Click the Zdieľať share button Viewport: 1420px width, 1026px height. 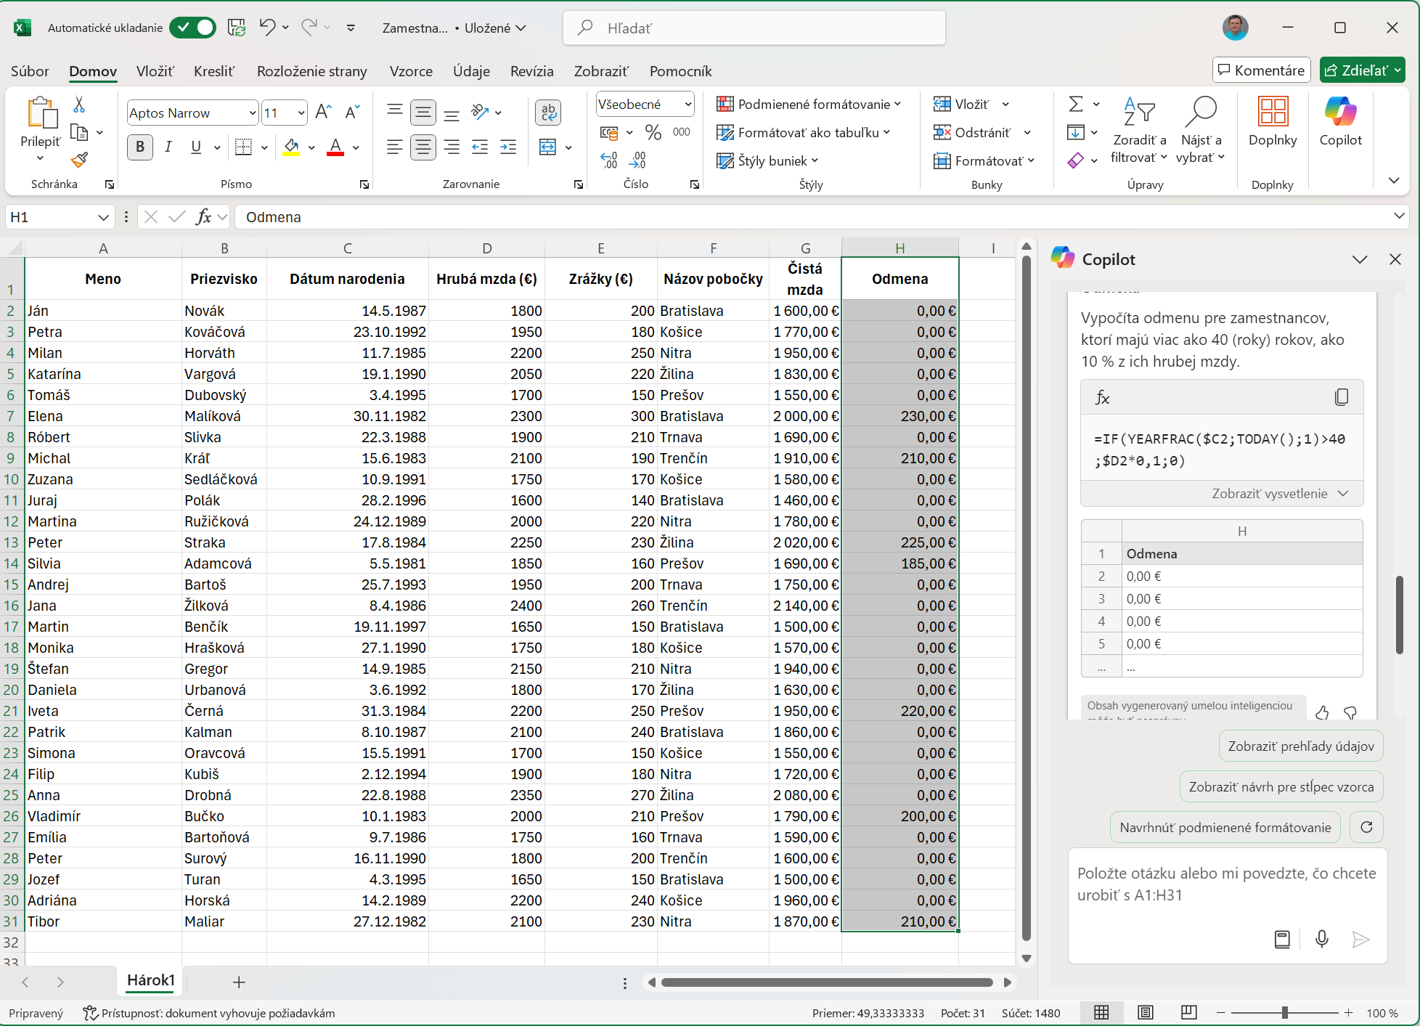pos(1355,70)
